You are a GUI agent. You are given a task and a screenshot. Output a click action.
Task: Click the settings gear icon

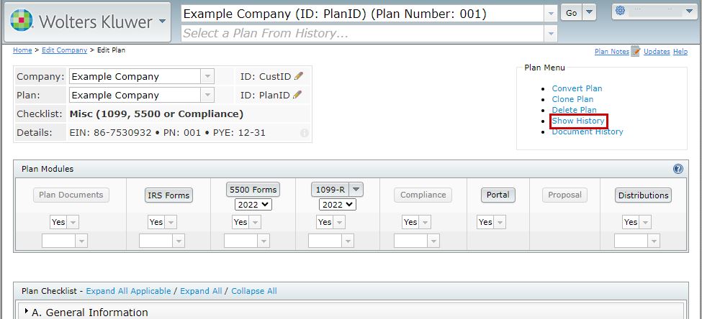[620, 11]
